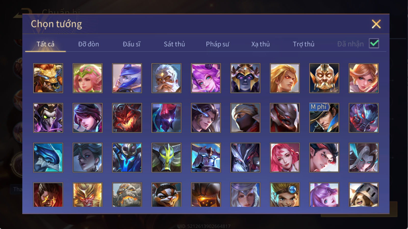Viewport: 408px width, 229px height.
Task: Select the golden-helmeted bearded warrior hero
Action: [324, 78]
